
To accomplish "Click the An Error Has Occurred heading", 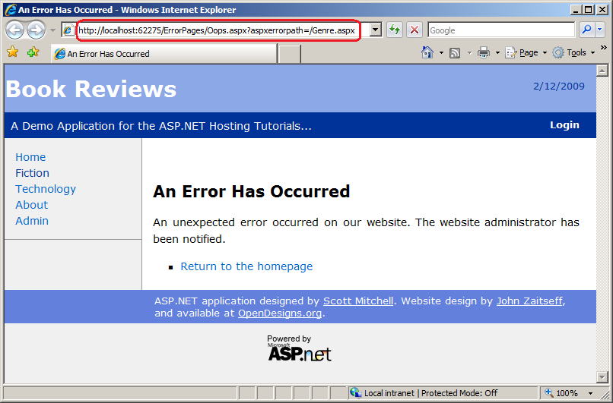I will tap(252, 191).
